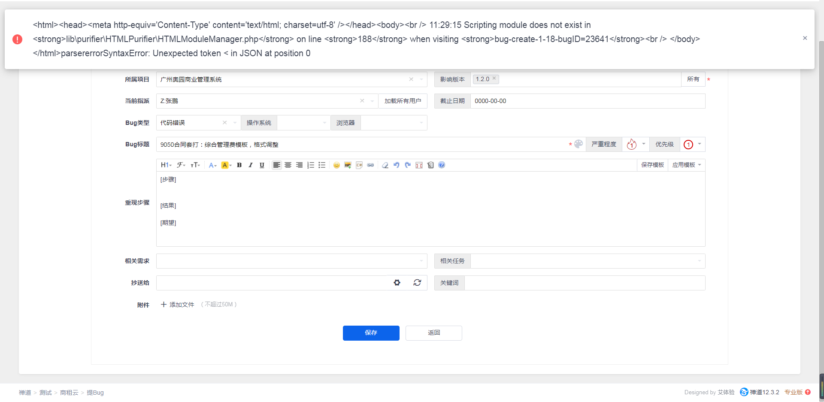Clear the 所属项目 project selection
Viewport: 824px width, 402px height.
411,79
